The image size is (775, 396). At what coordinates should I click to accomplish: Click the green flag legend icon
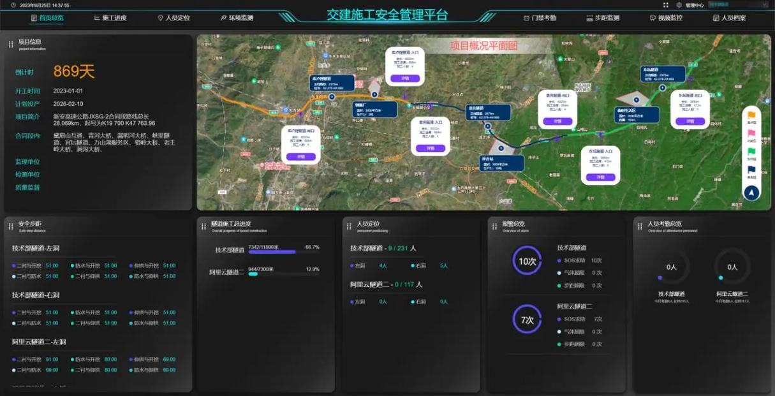click(751, 151)
